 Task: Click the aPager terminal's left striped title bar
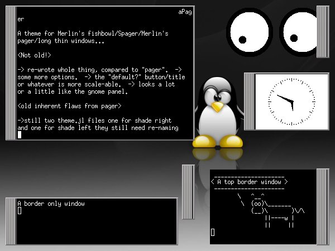click(x=11, y=73)
